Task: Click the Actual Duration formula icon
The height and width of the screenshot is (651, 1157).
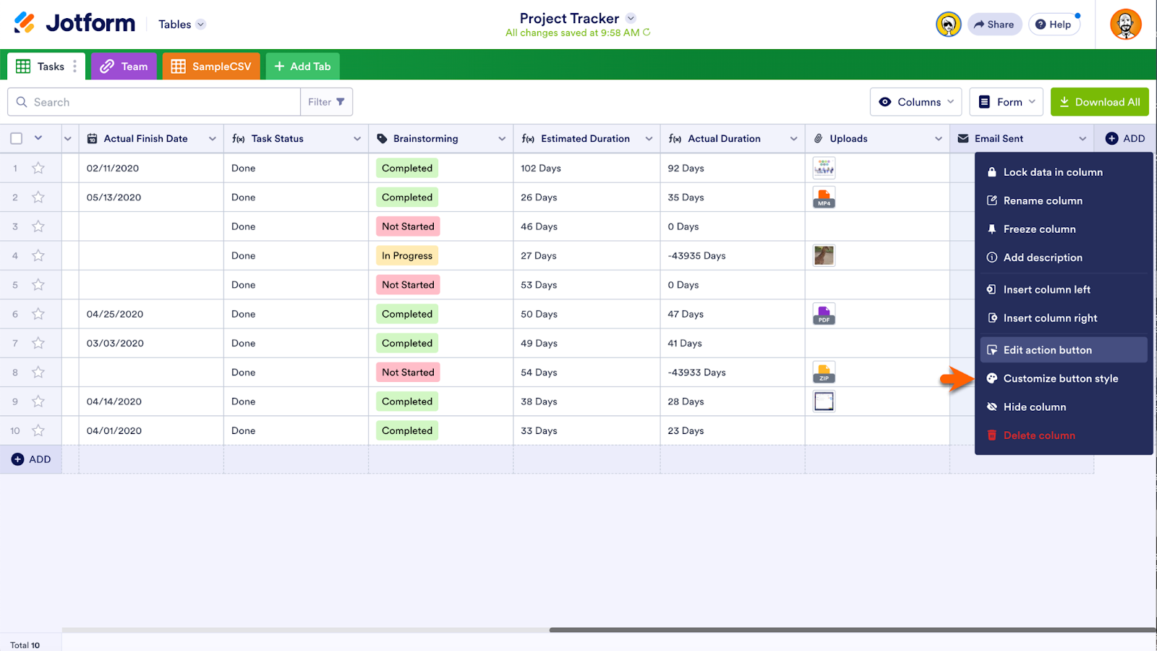Action: [675, 139]
